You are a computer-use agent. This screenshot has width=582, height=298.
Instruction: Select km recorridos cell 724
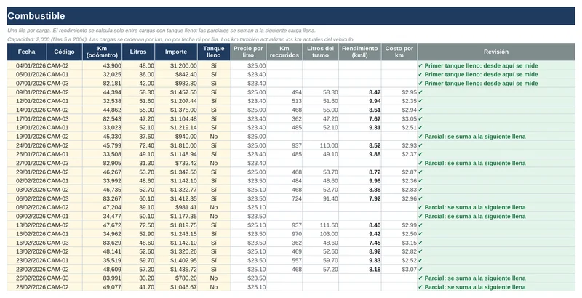(284, 198)
